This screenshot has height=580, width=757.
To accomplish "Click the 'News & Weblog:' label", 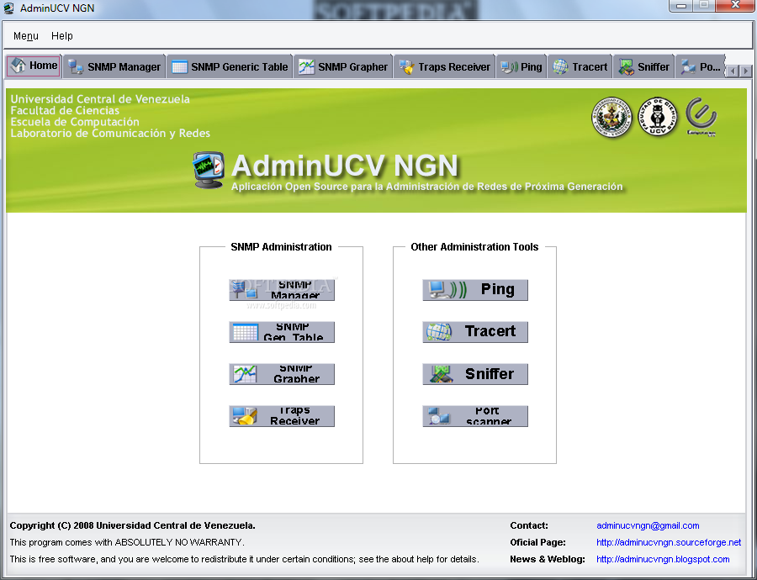I will tap(548, 559).
